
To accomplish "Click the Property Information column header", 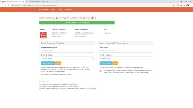I will point(58,29).
